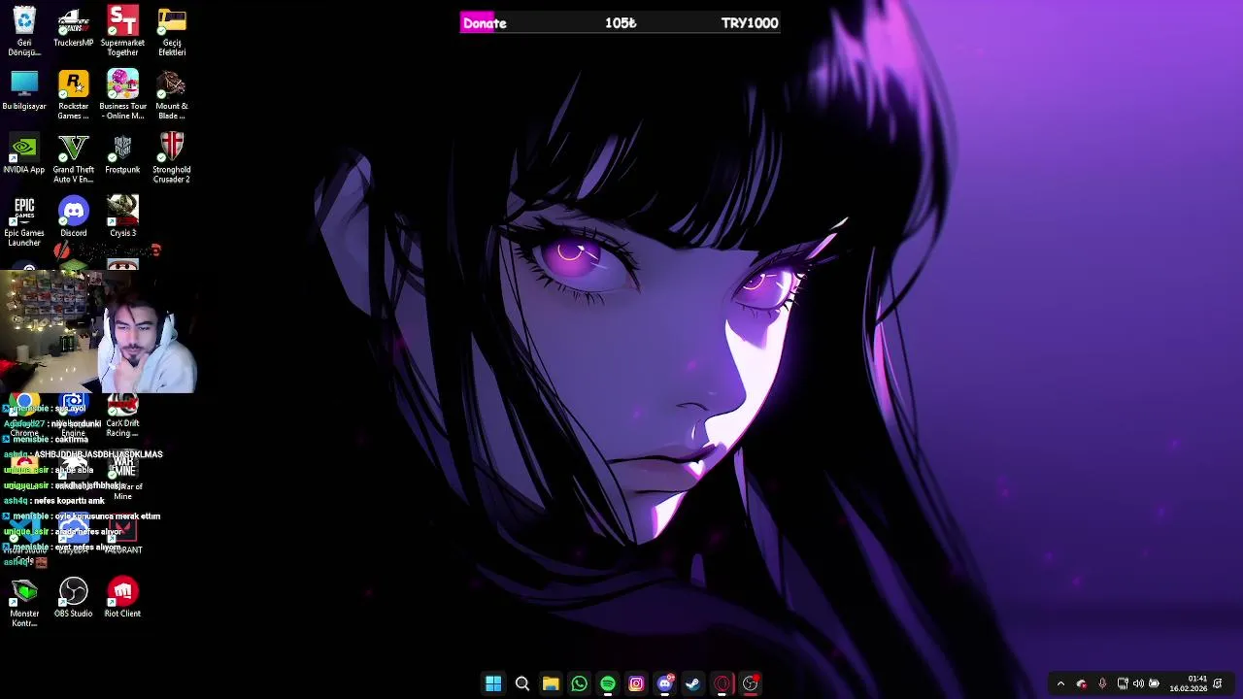Viewport: 1243px width, 699px height.
Task: Select the Epic Games Launcher icon
Action: pos(24,222)
